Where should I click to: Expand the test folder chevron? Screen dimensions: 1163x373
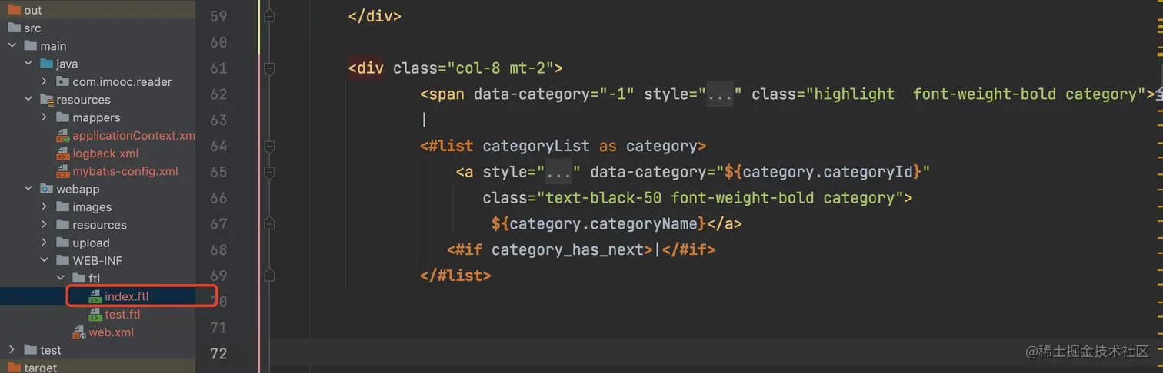[12, 350]
